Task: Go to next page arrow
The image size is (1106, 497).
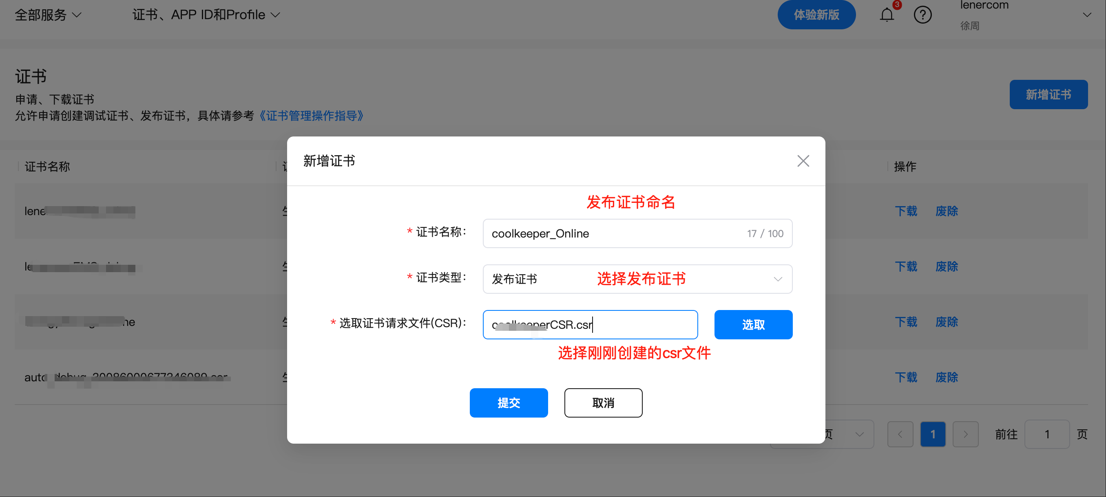Action: coord(965,434)
